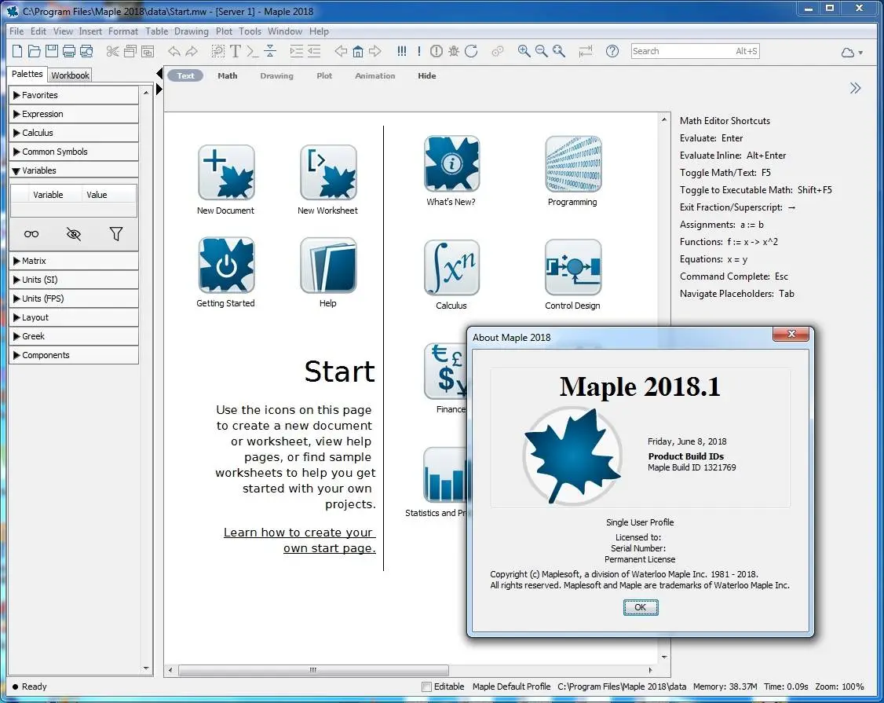Expand side panel with double chevron

click(855, 88)
